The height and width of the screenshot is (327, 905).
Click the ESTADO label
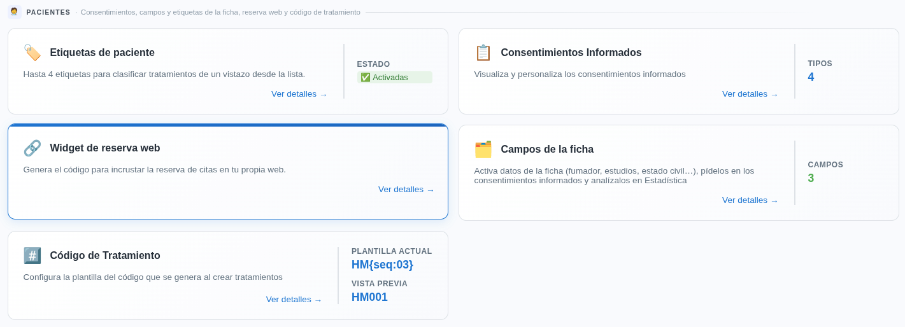[x=373, y=64]
